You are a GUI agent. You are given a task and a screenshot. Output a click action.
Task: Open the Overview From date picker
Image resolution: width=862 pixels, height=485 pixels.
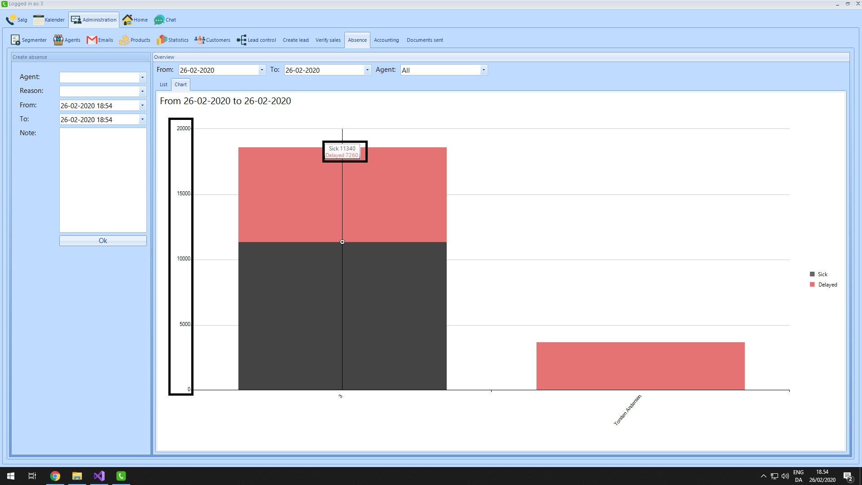[262, 70]
